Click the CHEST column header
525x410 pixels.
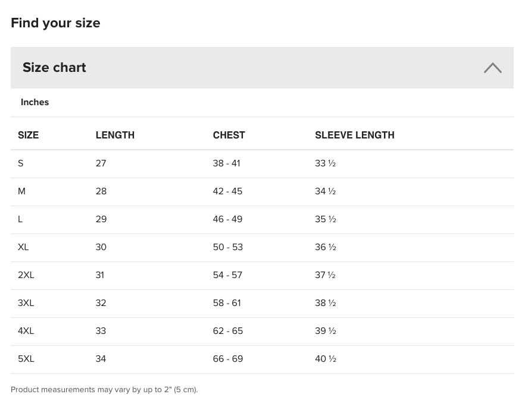(x=229, y=135)
